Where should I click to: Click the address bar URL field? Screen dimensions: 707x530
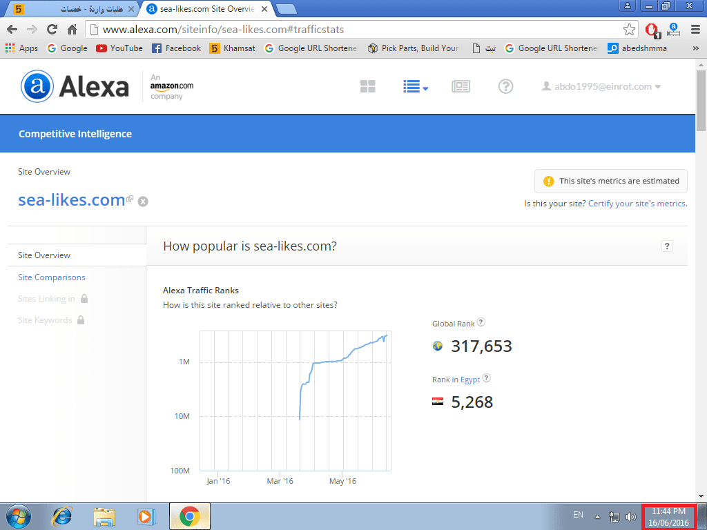pyautogui.click(x=345, y=30)
